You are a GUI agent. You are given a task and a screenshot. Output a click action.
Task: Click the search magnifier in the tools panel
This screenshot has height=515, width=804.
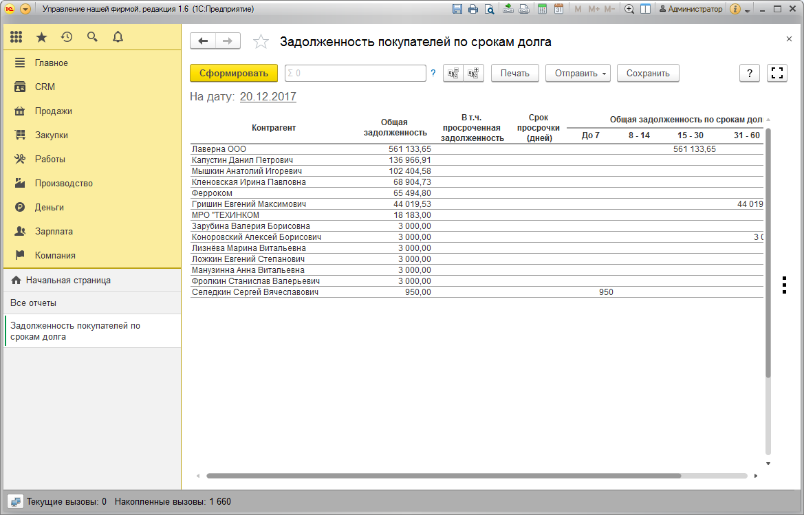[x=92, y=37]
